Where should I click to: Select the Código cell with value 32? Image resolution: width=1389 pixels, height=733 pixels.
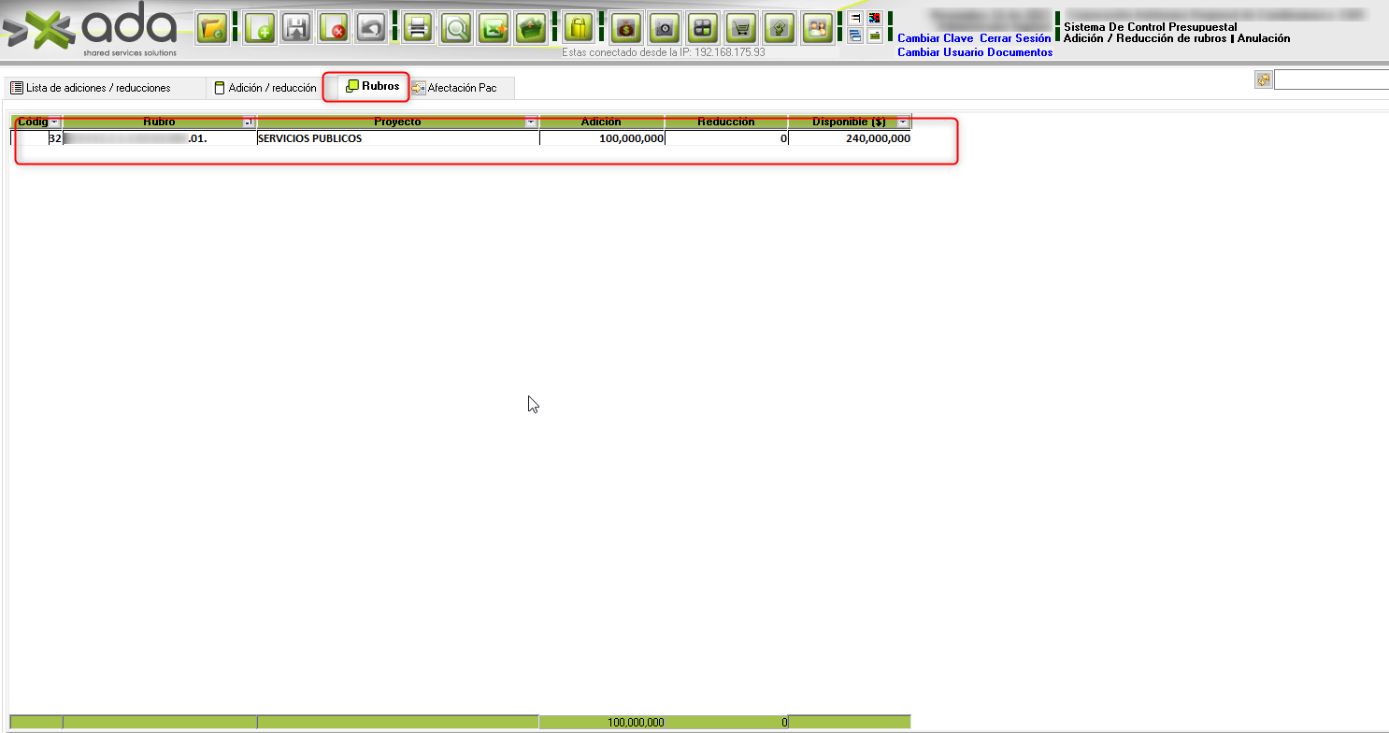(36, 138)
